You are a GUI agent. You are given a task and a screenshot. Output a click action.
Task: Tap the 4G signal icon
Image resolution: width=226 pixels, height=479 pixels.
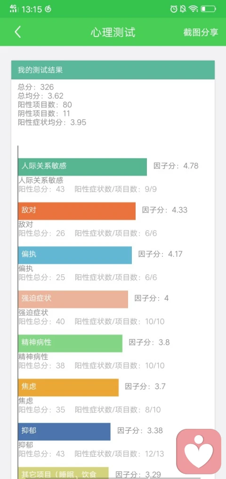pyautogui.click(x=14, y=9)
